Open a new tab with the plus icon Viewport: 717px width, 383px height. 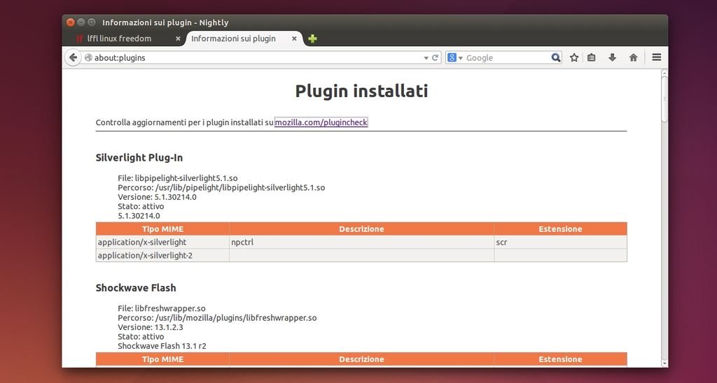[x=312, y=39]
